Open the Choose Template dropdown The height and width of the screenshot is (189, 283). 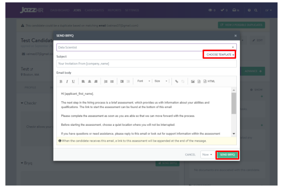pyautogui.click(x=220, y=54)
